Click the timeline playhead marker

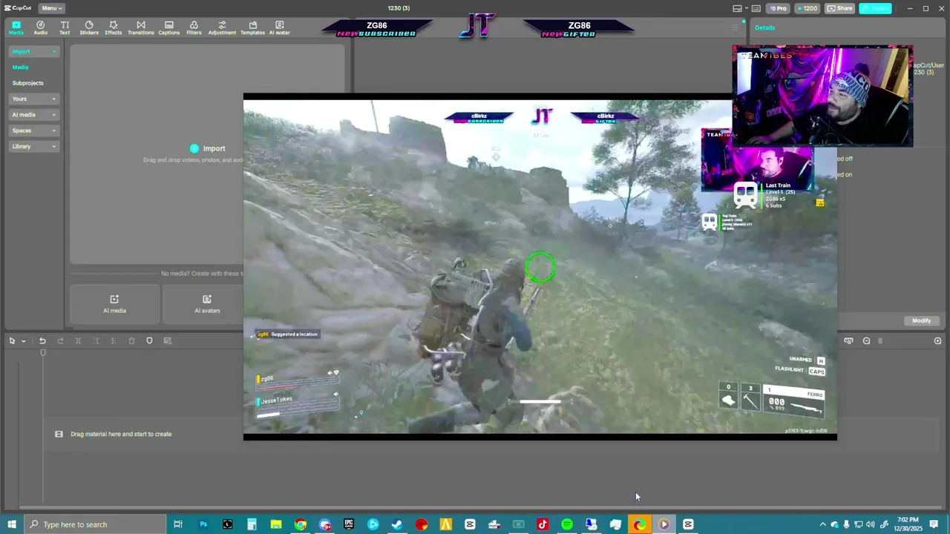pos(43,352)
